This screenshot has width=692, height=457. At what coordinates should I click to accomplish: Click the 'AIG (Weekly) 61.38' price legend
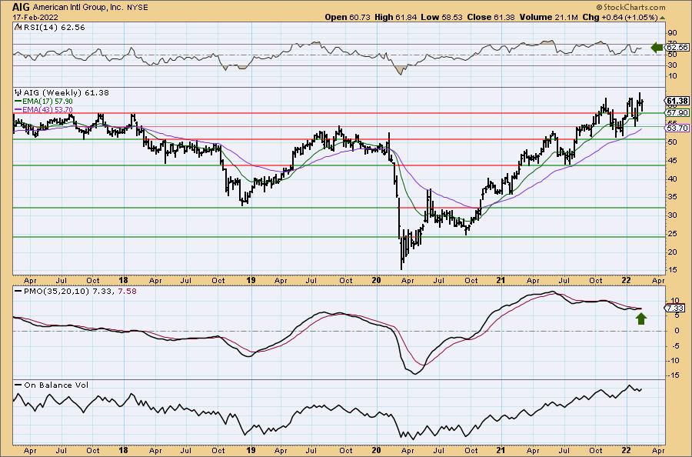pos(66,93)
